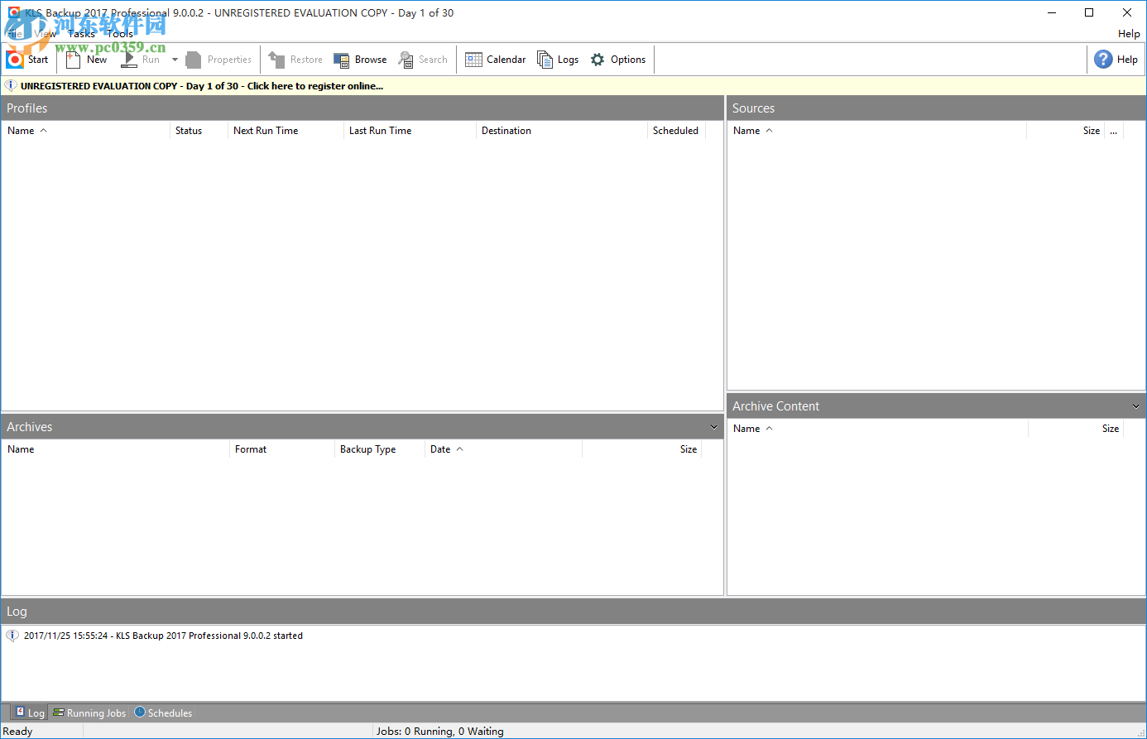Viewport: 1147px width, 739px height.
Task: Minimize the KLS Backup window
Action: 1052,12
